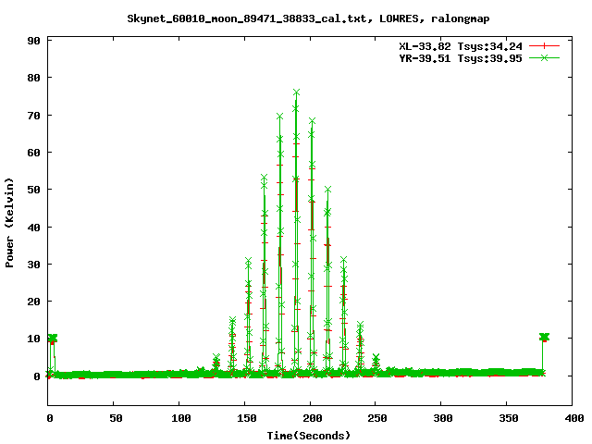The height and width of the screenshot is (444, 592).
Task: Click the red XL legend line sample
Action: [x=544, y=46]
